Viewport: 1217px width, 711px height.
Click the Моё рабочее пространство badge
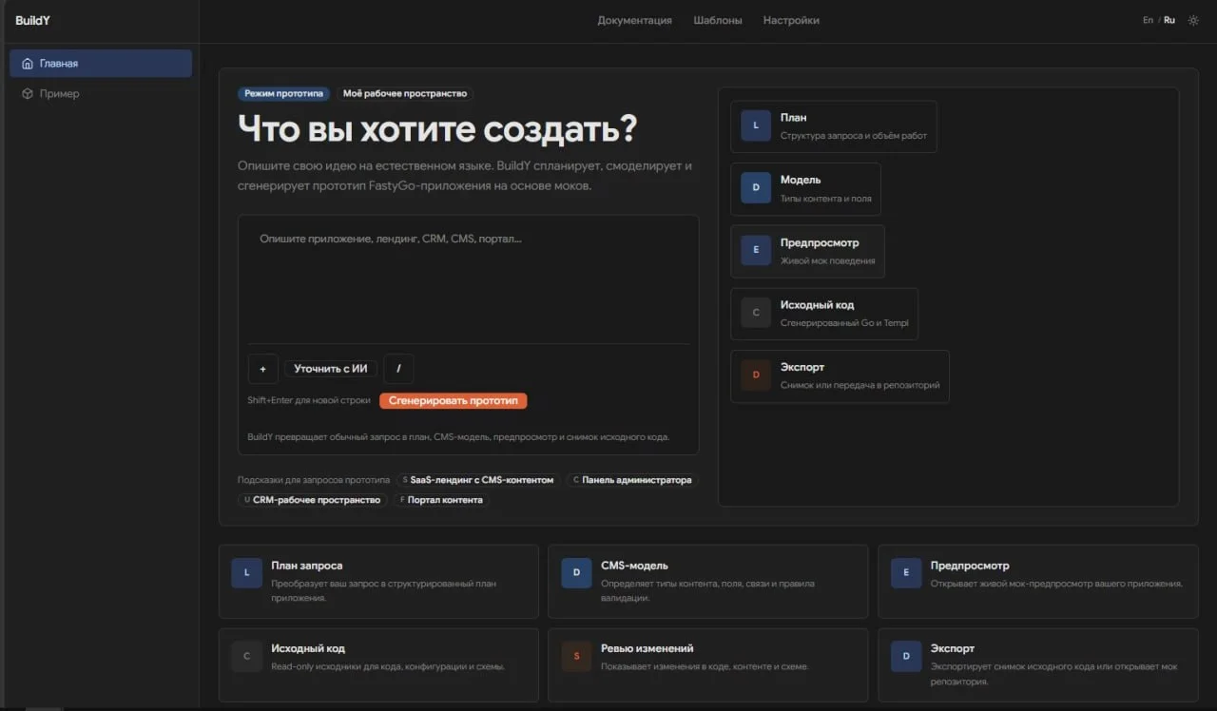(x=405, y=94)
